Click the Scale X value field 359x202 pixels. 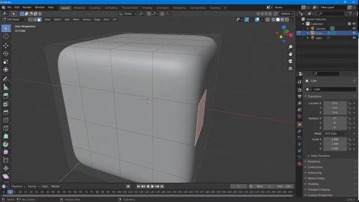pos(335,140)
